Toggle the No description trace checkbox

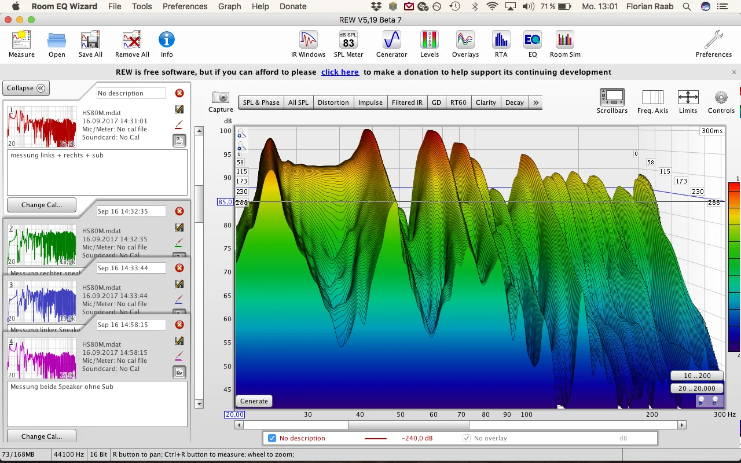[x=272, y=438]
